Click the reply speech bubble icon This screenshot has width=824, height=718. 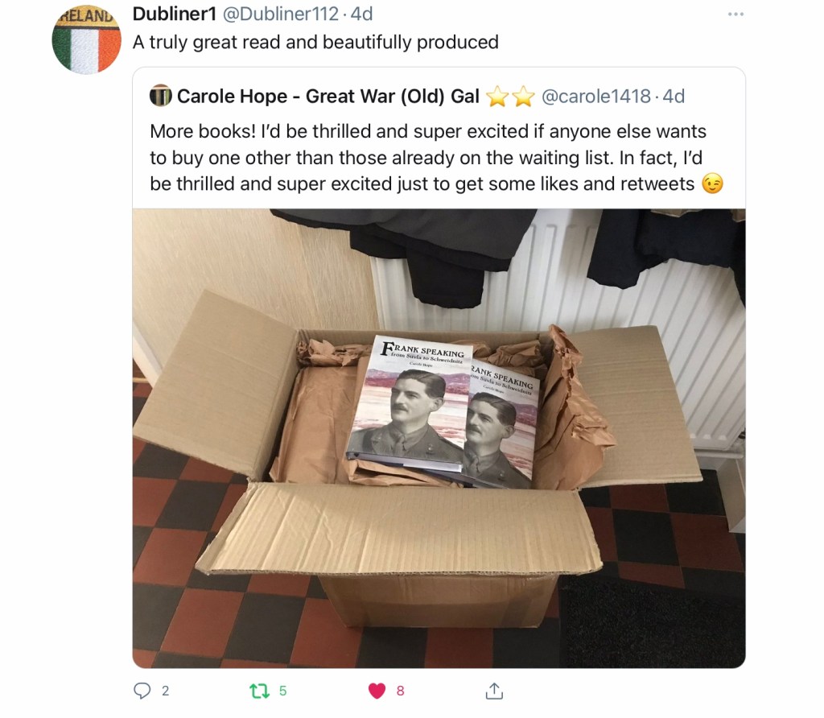pos(142,690)
